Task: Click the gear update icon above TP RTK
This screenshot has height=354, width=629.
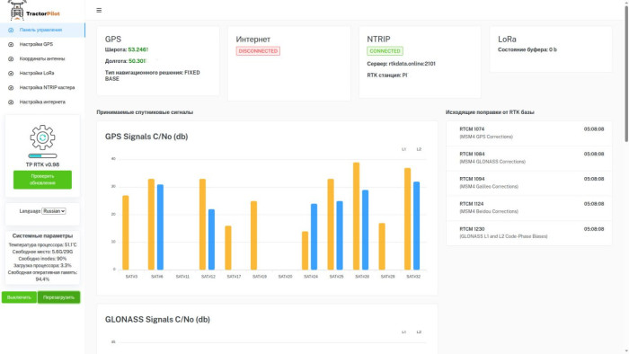Action: 42,137
